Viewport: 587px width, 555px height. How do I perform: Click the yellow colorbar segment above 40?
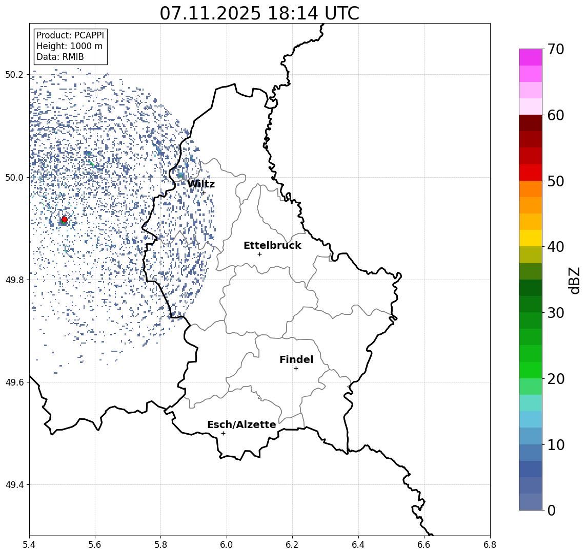point(531,238)
